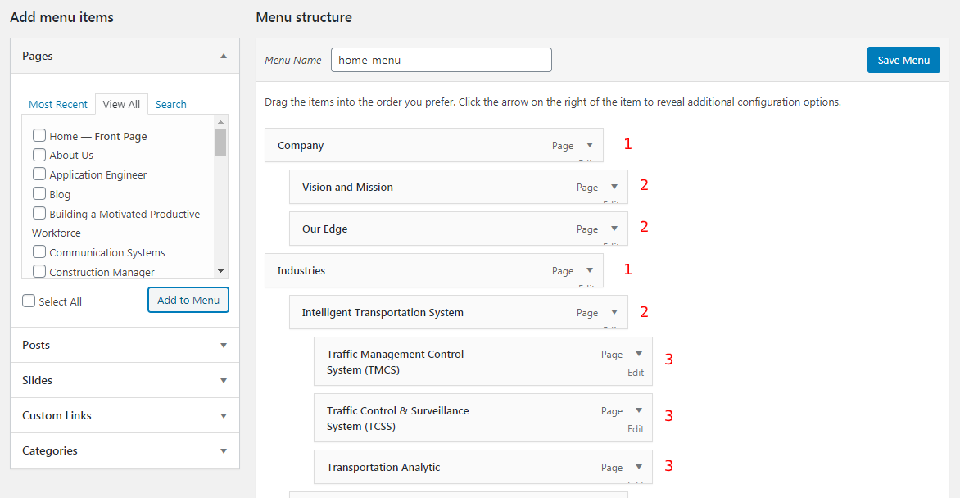
Task: Select the Transportation Analytic menu item
Action: [483, 467]
